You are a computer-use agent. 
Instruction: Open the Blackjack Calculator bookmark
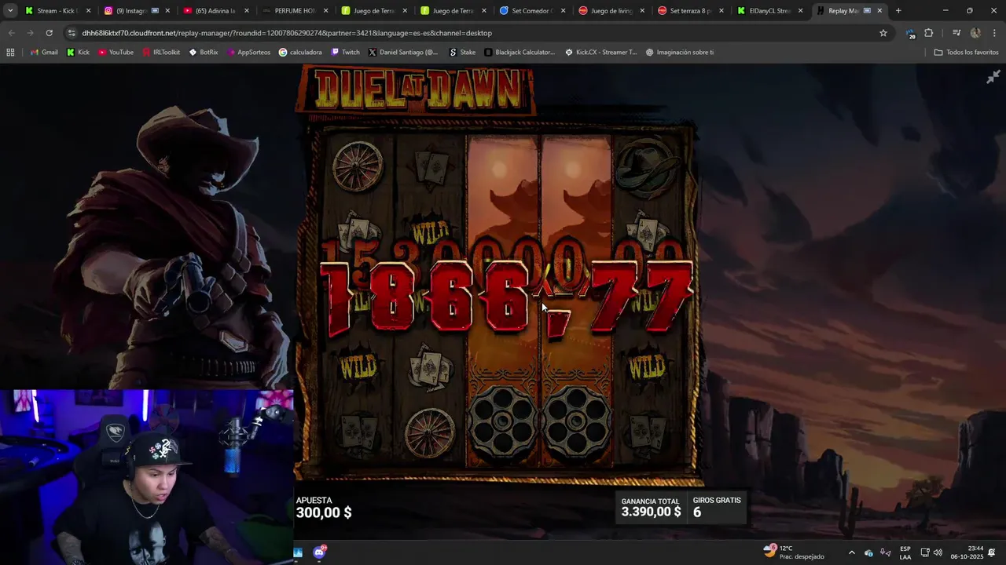(520, 52)
